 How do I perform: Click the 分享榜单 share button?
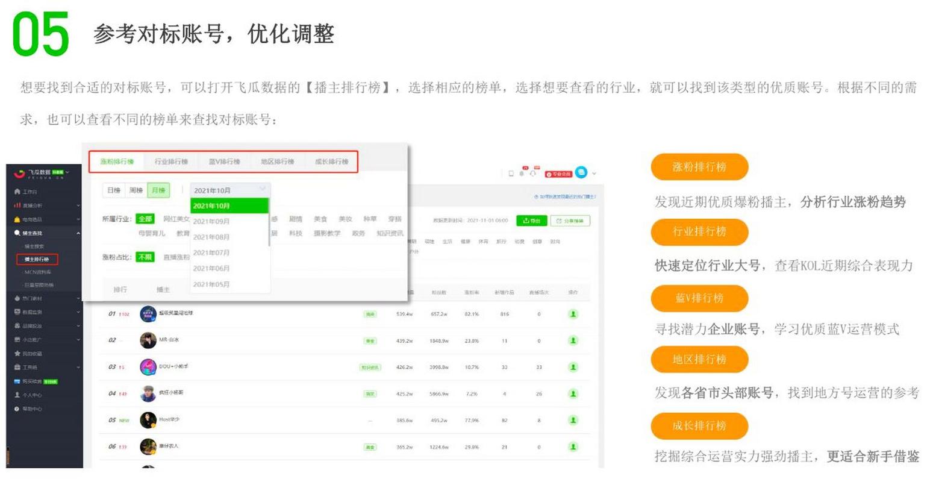point(570,221)
